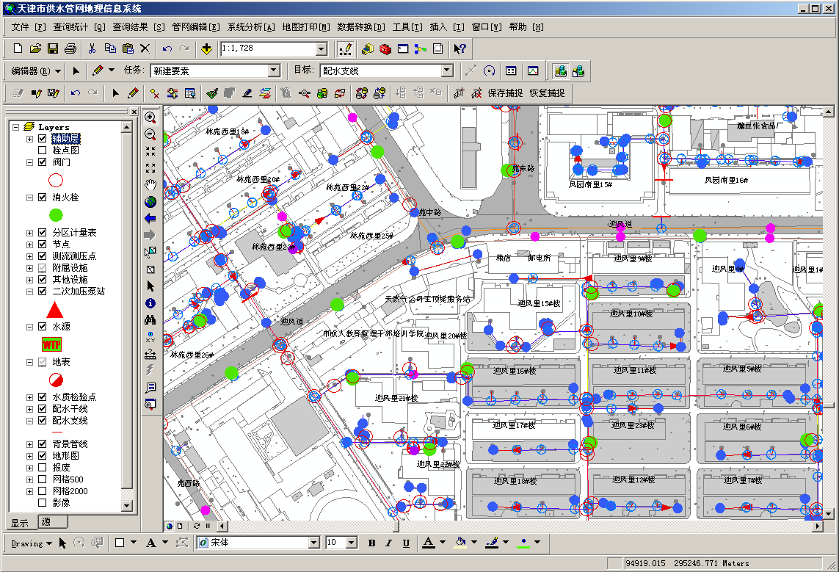Screen dimensions: 839x572
Task: Uncheck the 阀门 layer checkbox
Action: click(43, 162)
